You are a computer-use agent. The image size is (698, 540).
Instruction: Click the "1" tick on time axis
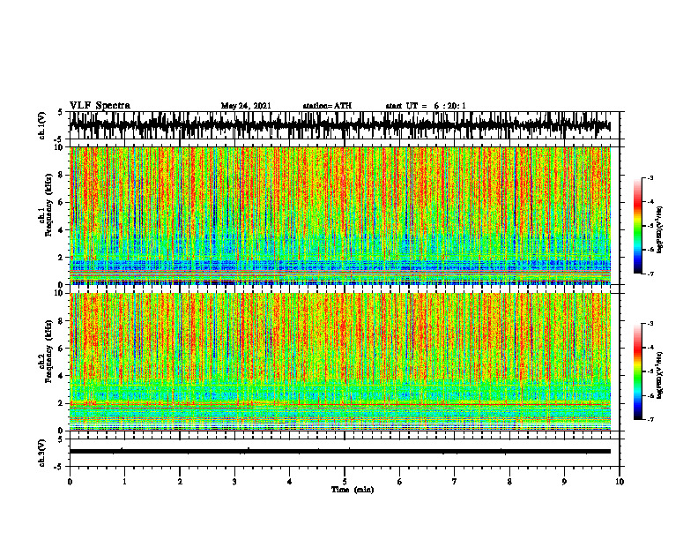[x=124, y=482]
